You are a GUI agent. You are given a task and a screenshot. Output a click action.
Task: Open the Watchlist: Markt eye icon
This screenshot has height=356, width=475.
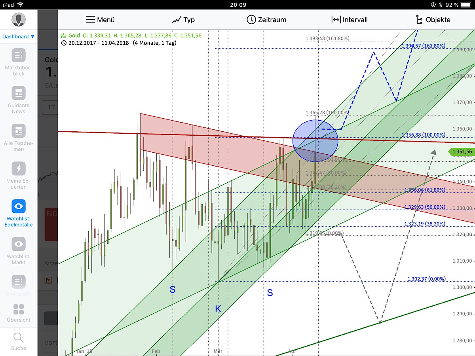pyautogui.click(x=18, y=244)
